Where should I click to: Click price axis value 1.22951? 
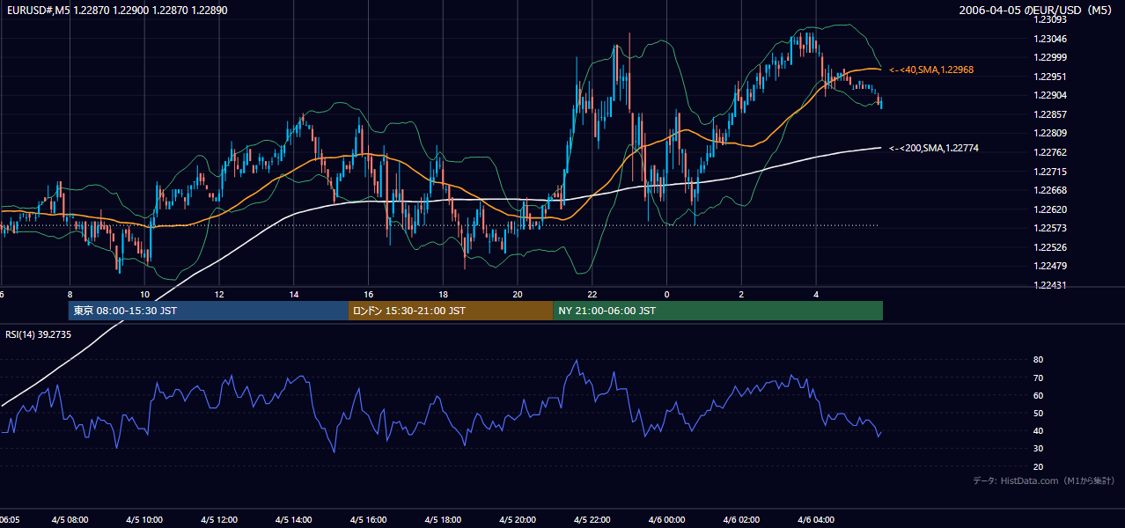(1049, 77)
